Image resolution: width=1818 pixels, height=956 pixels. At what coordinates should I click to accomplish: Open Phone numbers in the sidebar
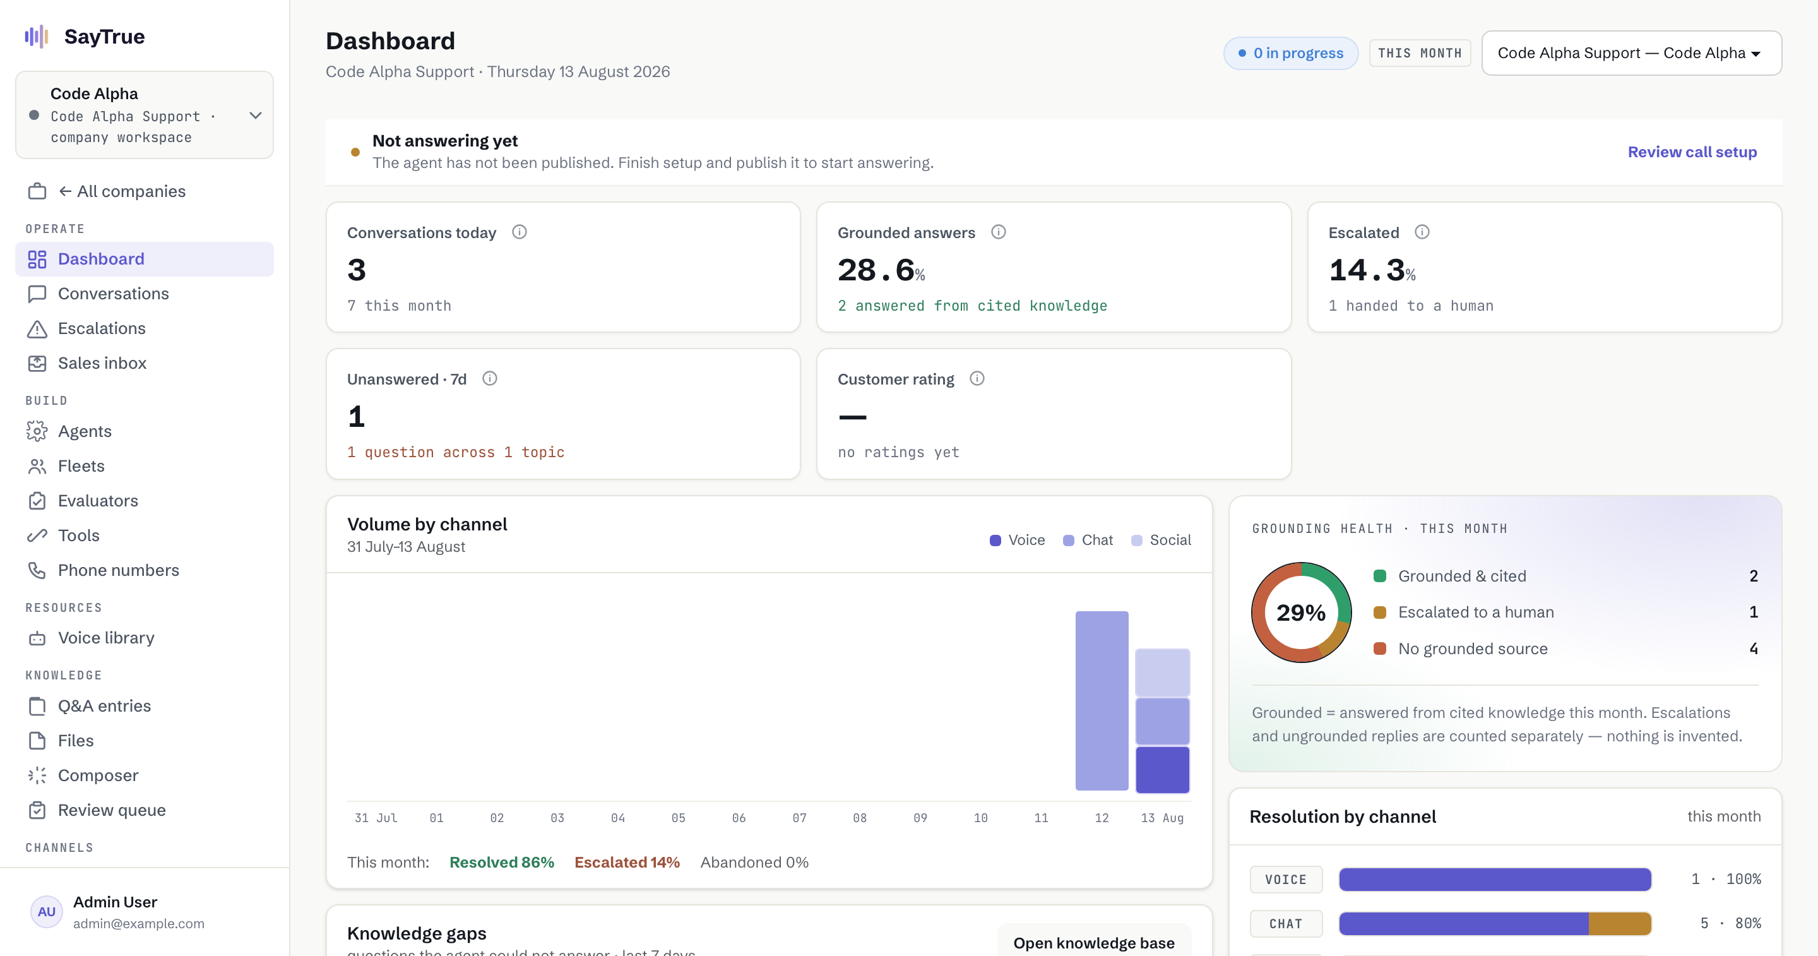pos(145,570)
